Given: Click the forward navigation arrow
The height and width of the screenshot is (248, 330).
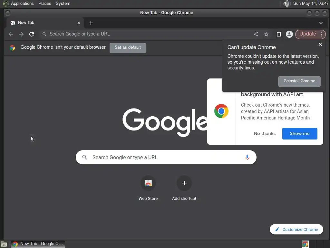Looking at the screenshot, I should tap(21, 34).
